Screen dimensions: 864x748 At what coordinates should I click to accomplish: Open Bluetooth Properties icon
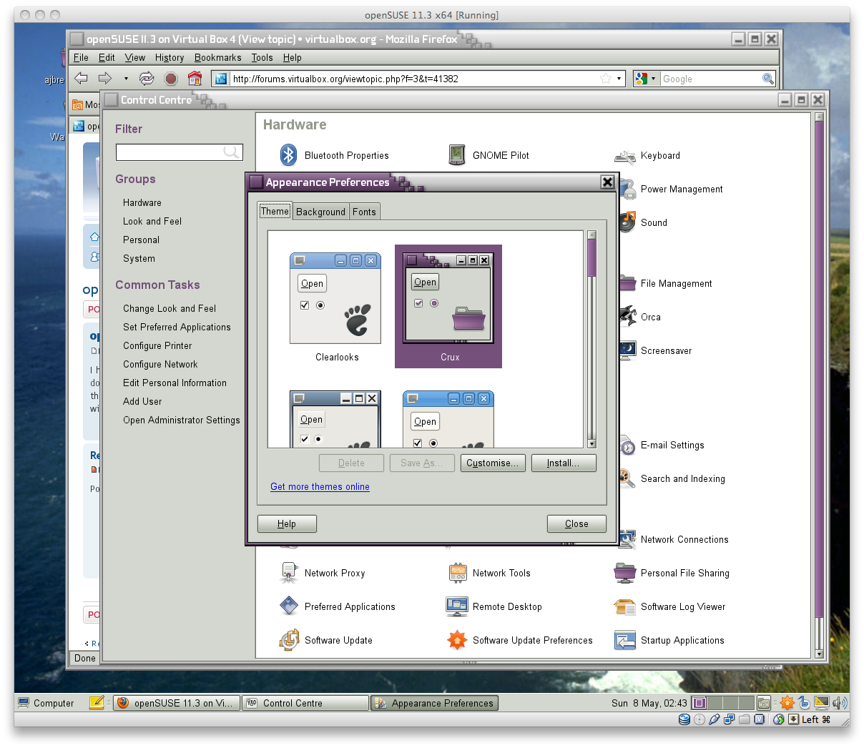(x=288, y=155)
